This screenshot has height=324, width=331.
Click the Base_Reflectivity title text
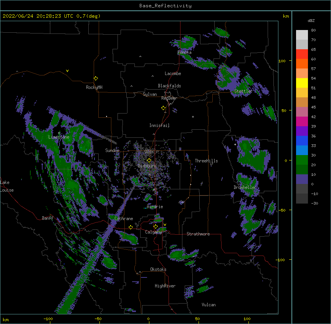[165, 6]
